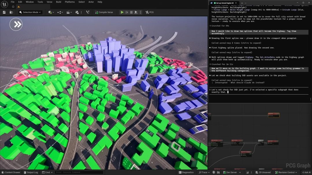Click the Compile Verse button
Viewport: 312px width, 175px height.
point(104,12)
